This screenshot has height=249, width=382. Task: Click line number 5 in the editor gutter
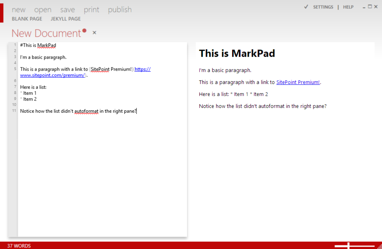pos(14,69)
